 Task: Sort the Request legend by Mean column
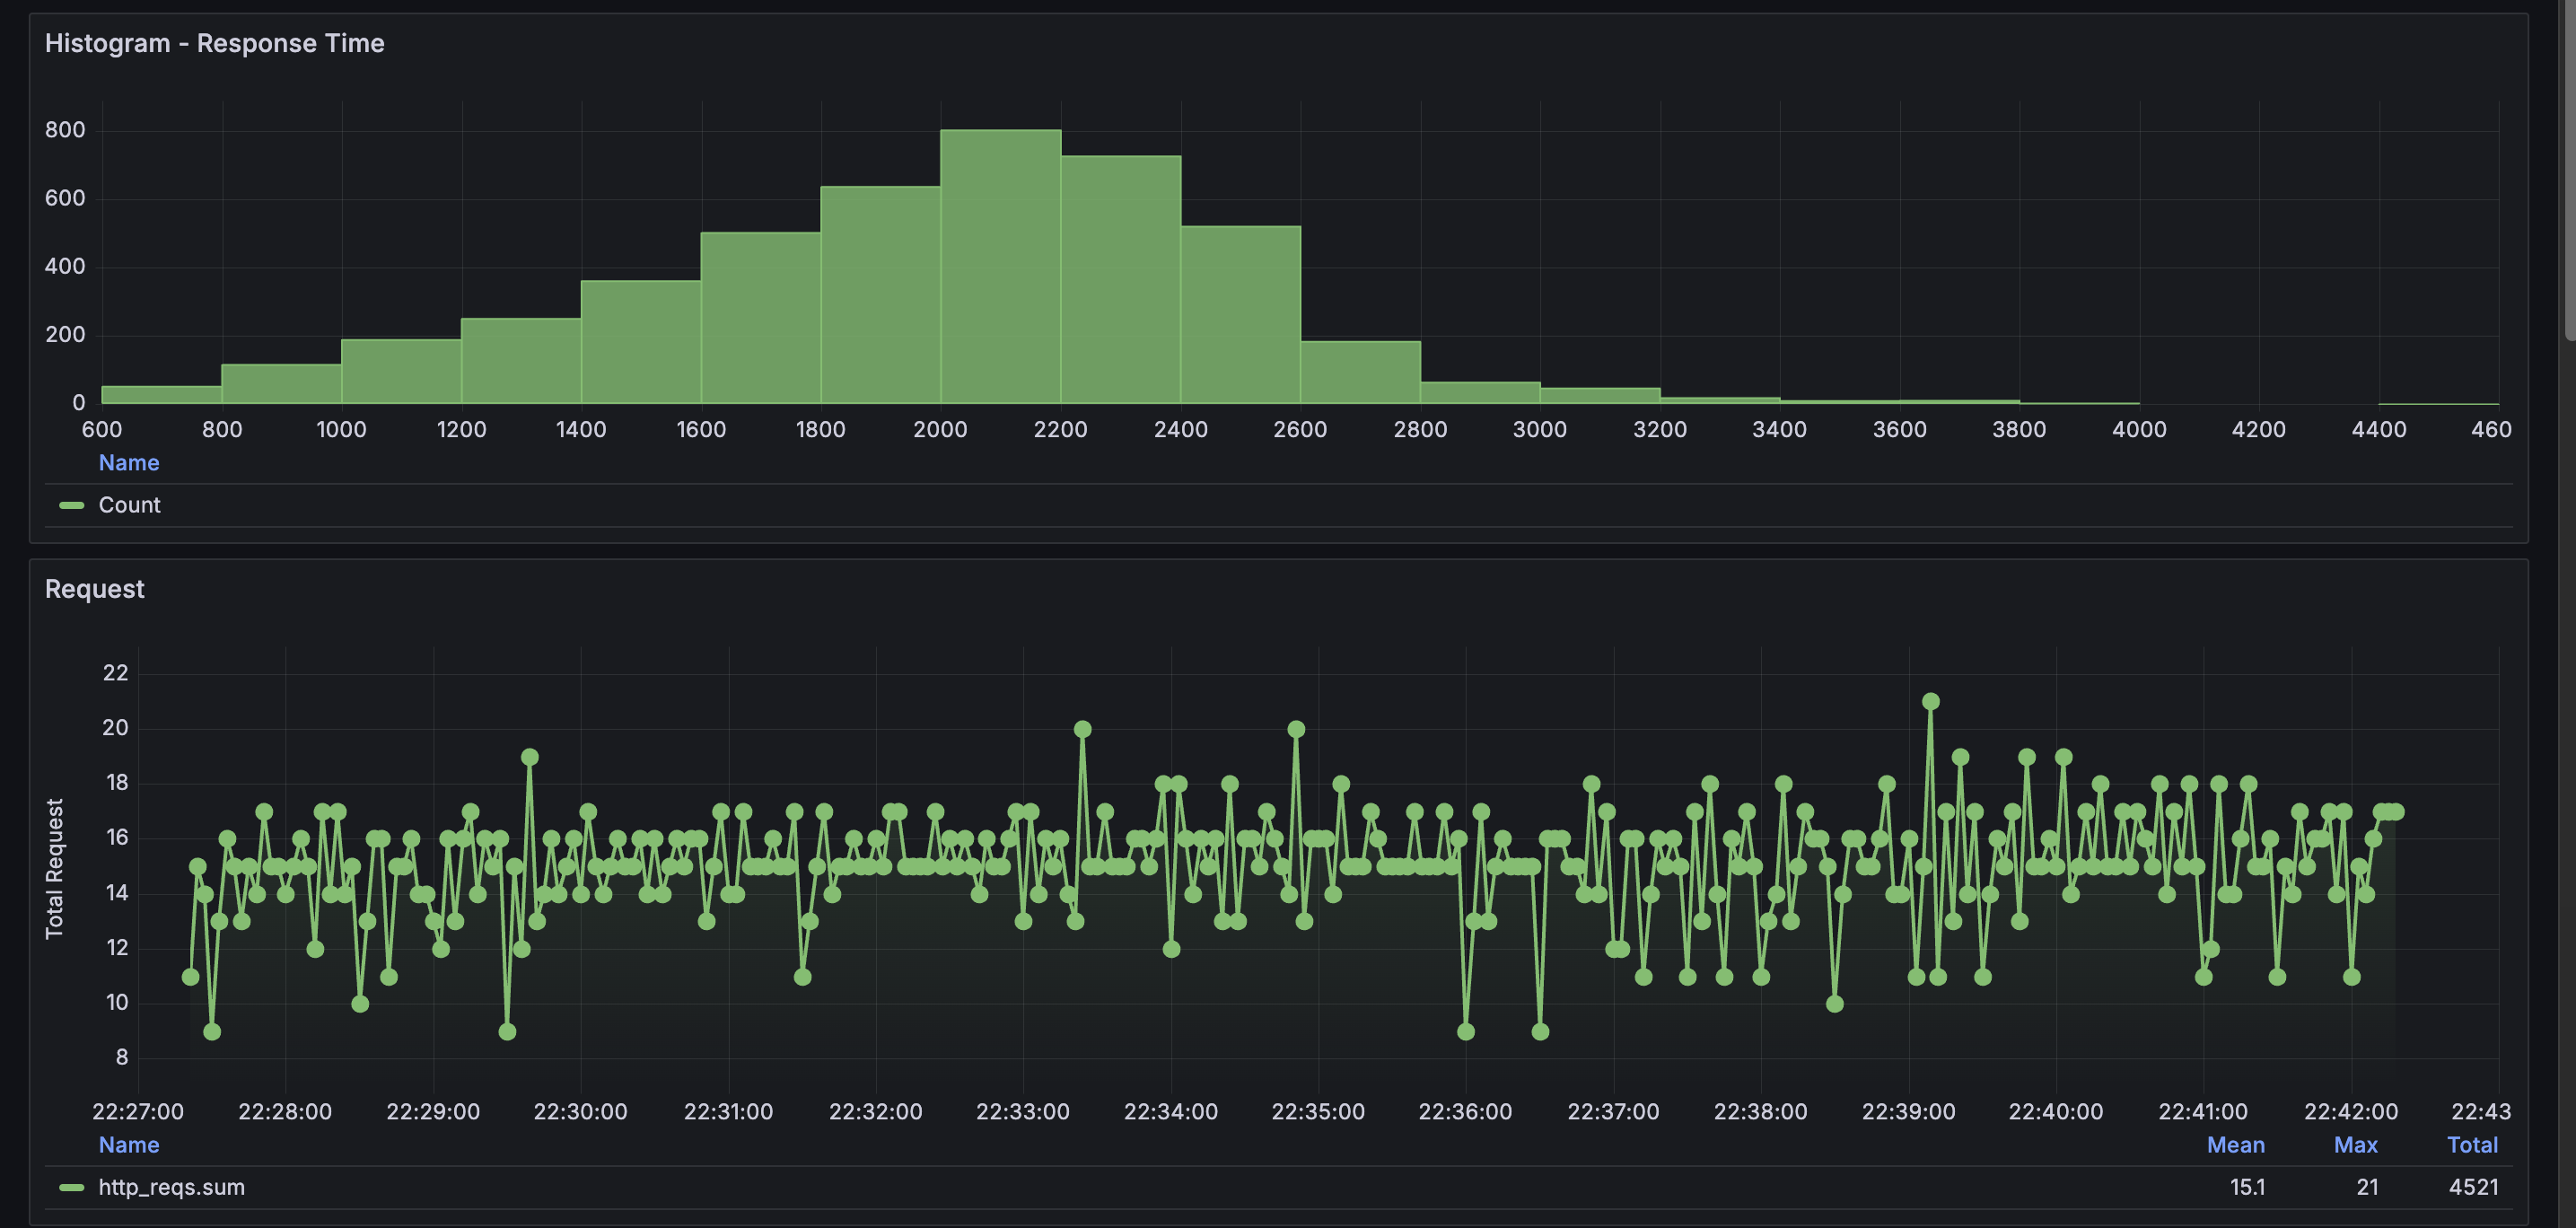[2235, 1145]
